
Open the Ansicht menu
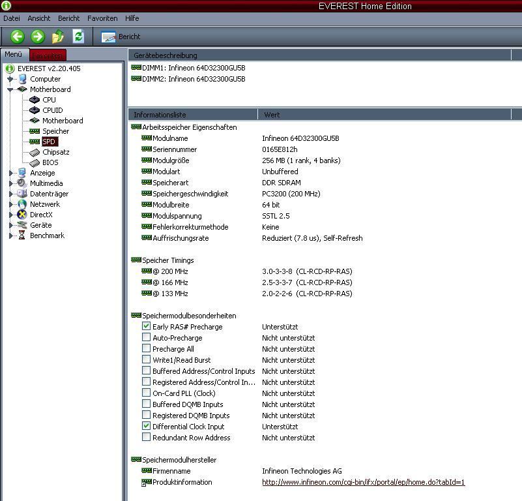coord(39,18)
